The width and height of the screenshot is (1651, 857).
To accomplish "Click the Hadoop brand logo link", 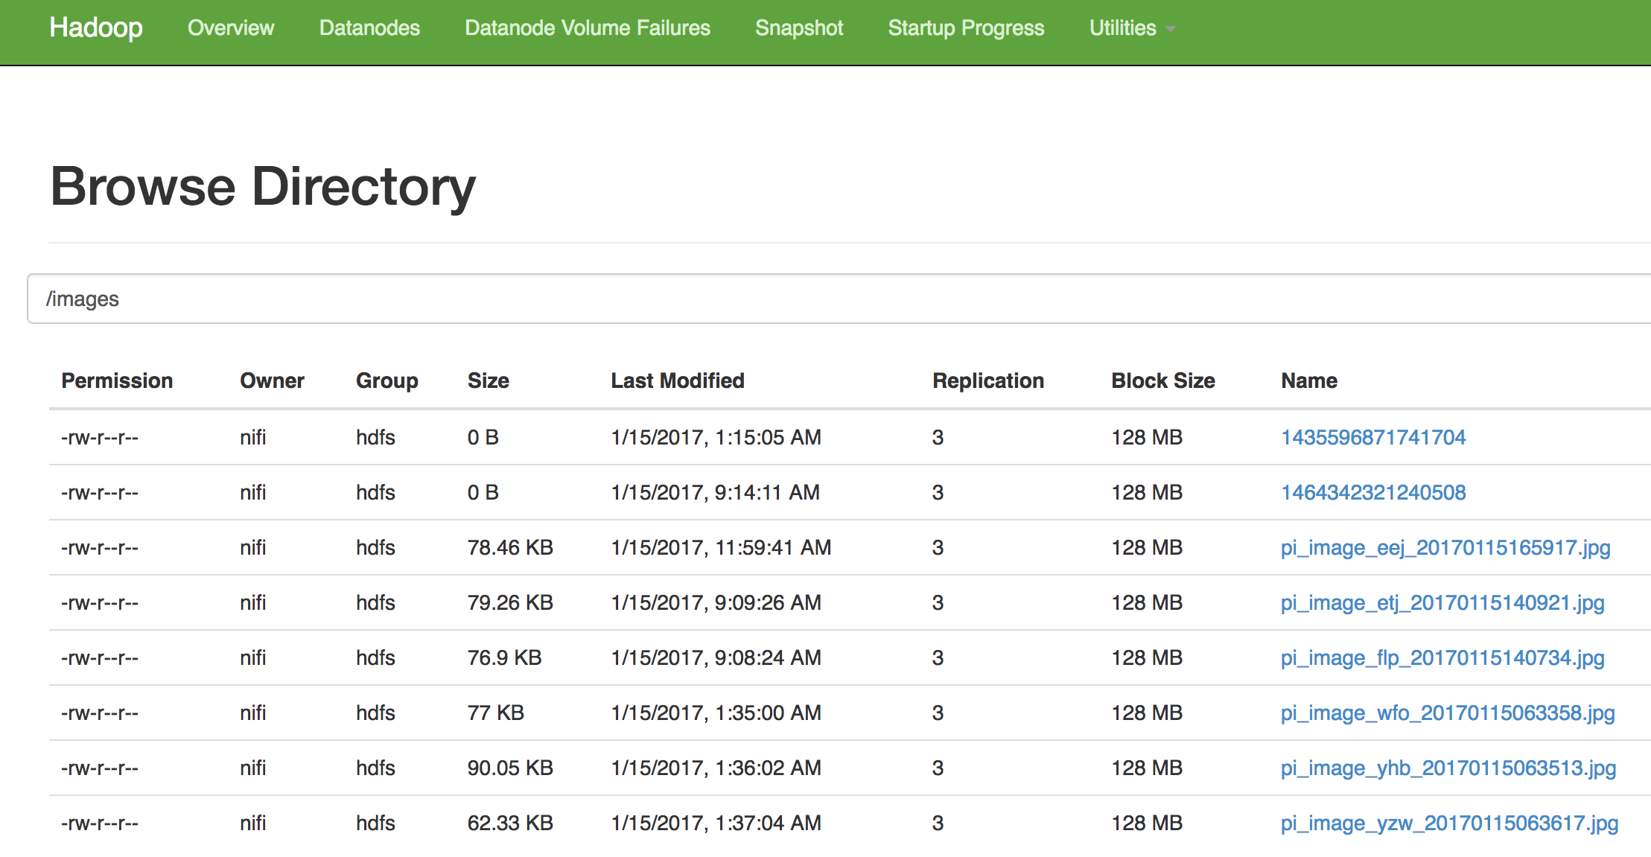I will 96,28.
